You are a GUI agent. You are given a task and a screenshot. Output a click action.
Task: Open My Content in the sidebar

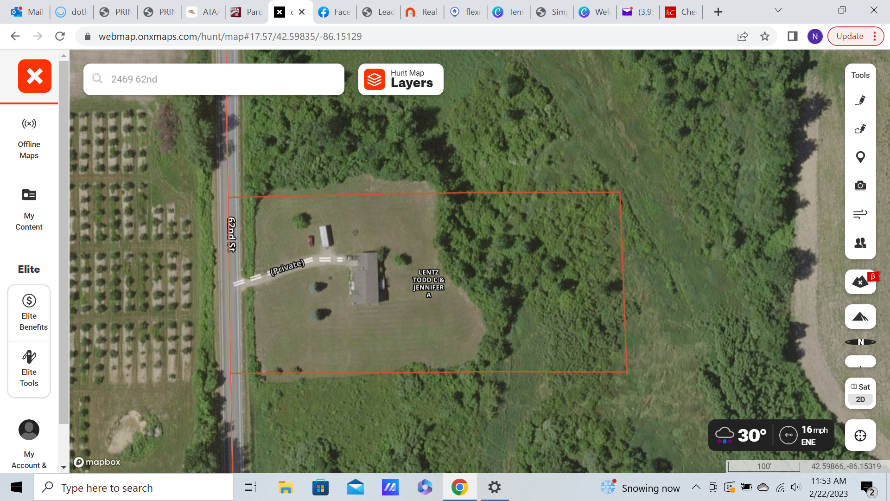29,209
